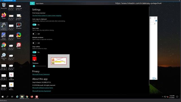This screenshot has width=181, height=102.
Task: Launch Firefox from the desktop shortcut
Action: (x=4, y=16)
